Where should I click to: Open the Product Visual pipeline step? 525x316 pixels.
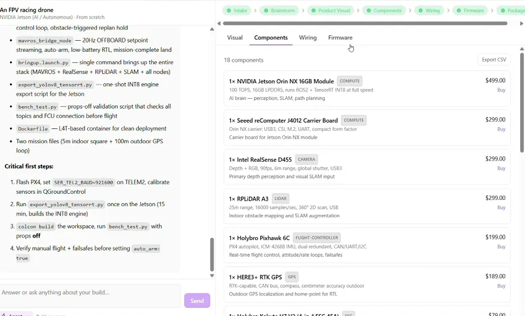click(330, 10)
